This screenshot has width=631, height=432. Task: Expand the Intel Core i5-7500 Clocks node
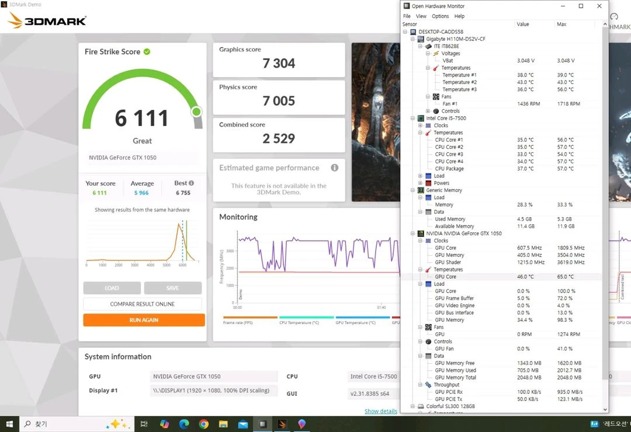point(420,126)
